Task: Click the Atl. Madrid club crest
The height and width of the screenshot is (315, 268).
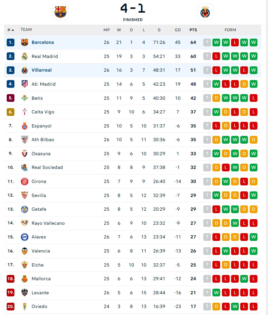Action: click(x=24, y=84)
